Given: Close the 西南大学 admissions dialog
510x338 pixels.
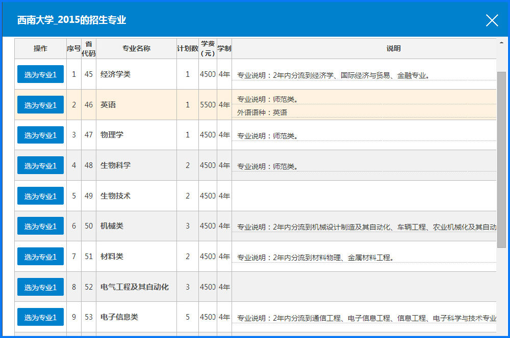Looking at the screenshot, I should pos(492,20).
